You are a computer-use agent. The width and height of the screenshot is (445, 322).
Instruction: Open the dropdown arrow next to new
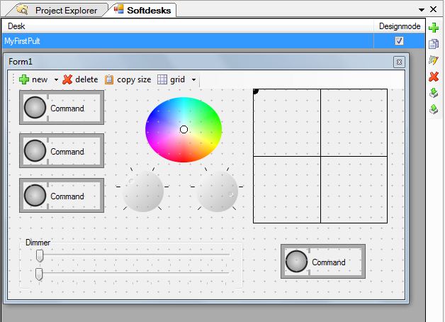56,79
